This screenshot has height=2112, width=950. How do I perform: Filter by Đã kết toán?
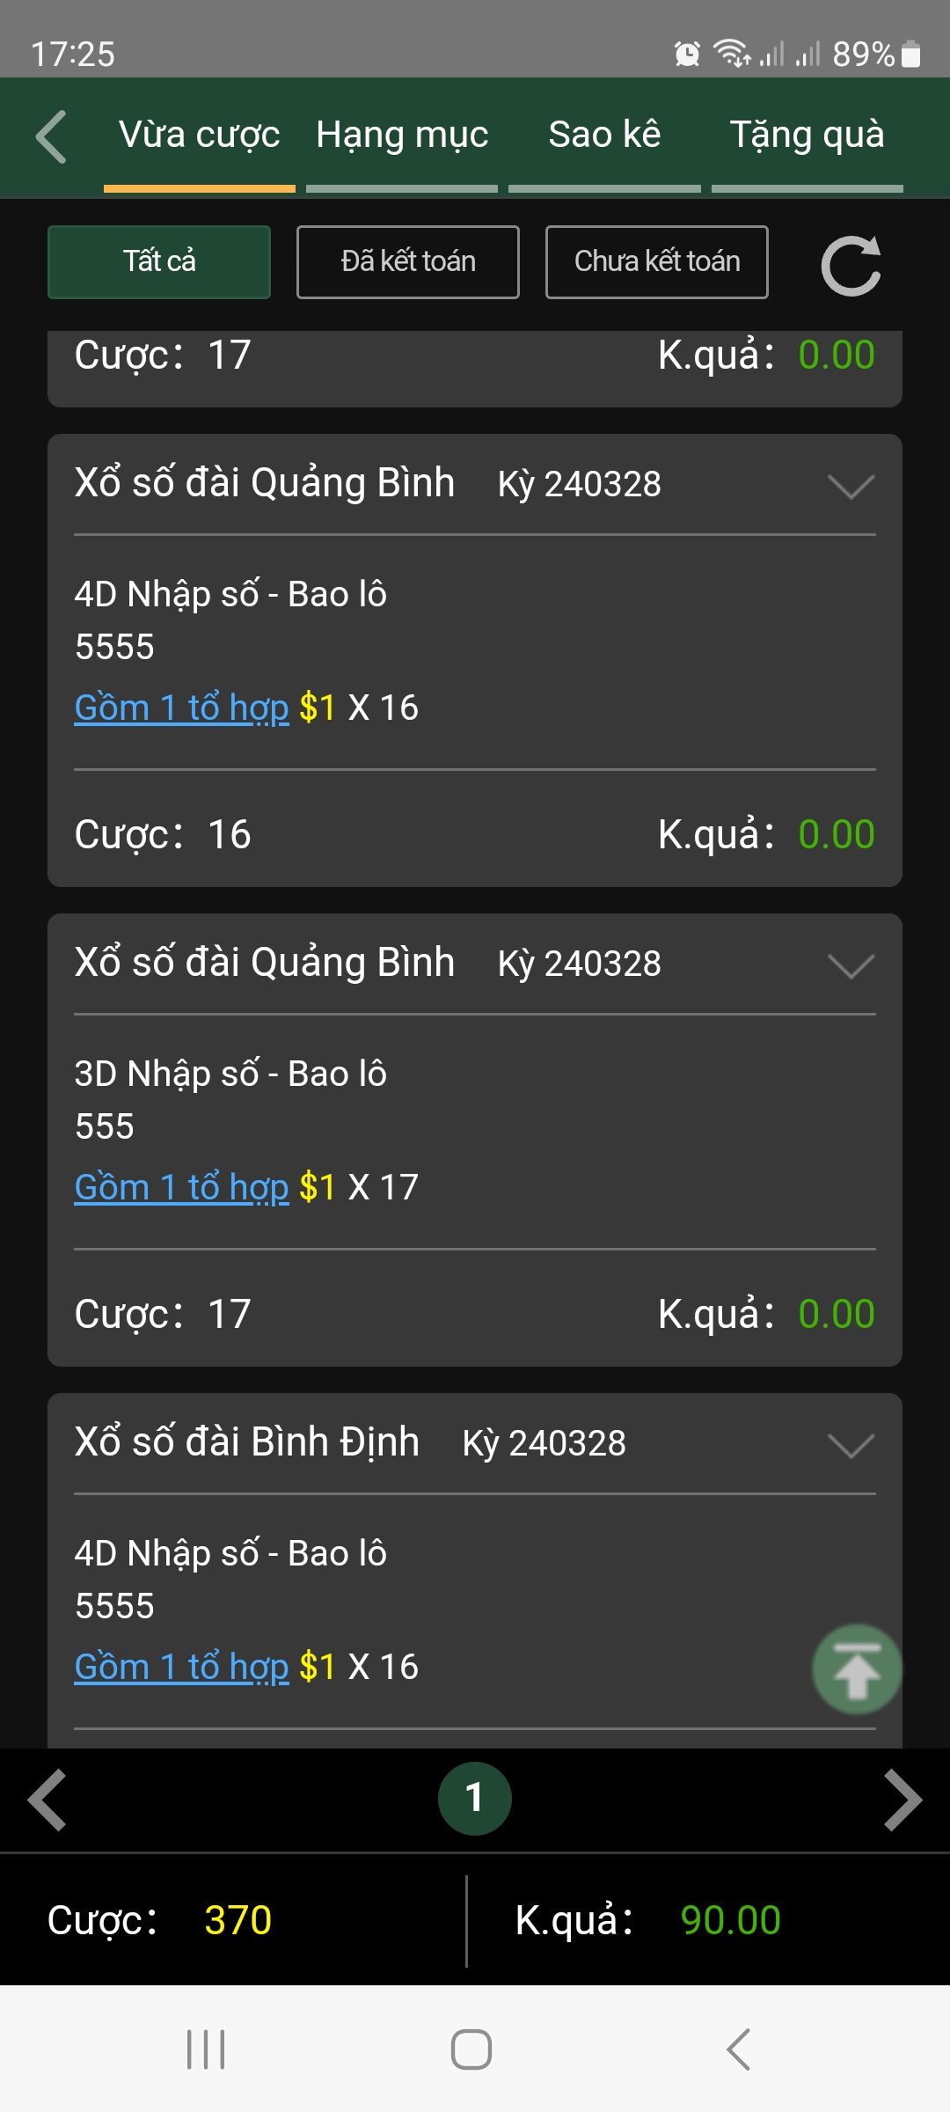(408, 262)
